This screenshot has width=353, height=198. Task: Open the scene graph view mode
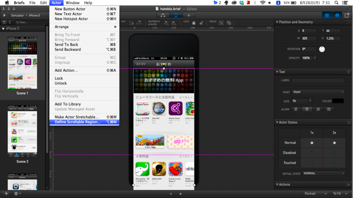[163, 15]
